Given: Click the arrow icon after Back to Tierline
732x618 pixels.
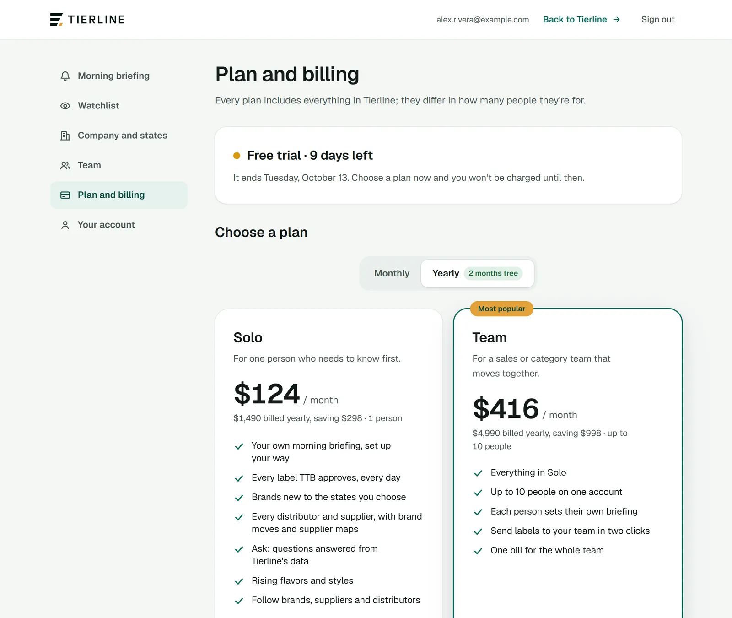Looking at the screenshot, I should click(616, 20).
